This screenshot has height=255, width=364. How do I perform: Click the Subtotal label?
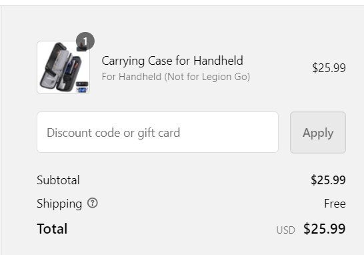(x=58, y=180)
